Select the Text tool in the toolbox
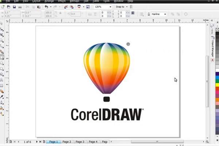The image size is (219, 146). [x=1, y=80]
